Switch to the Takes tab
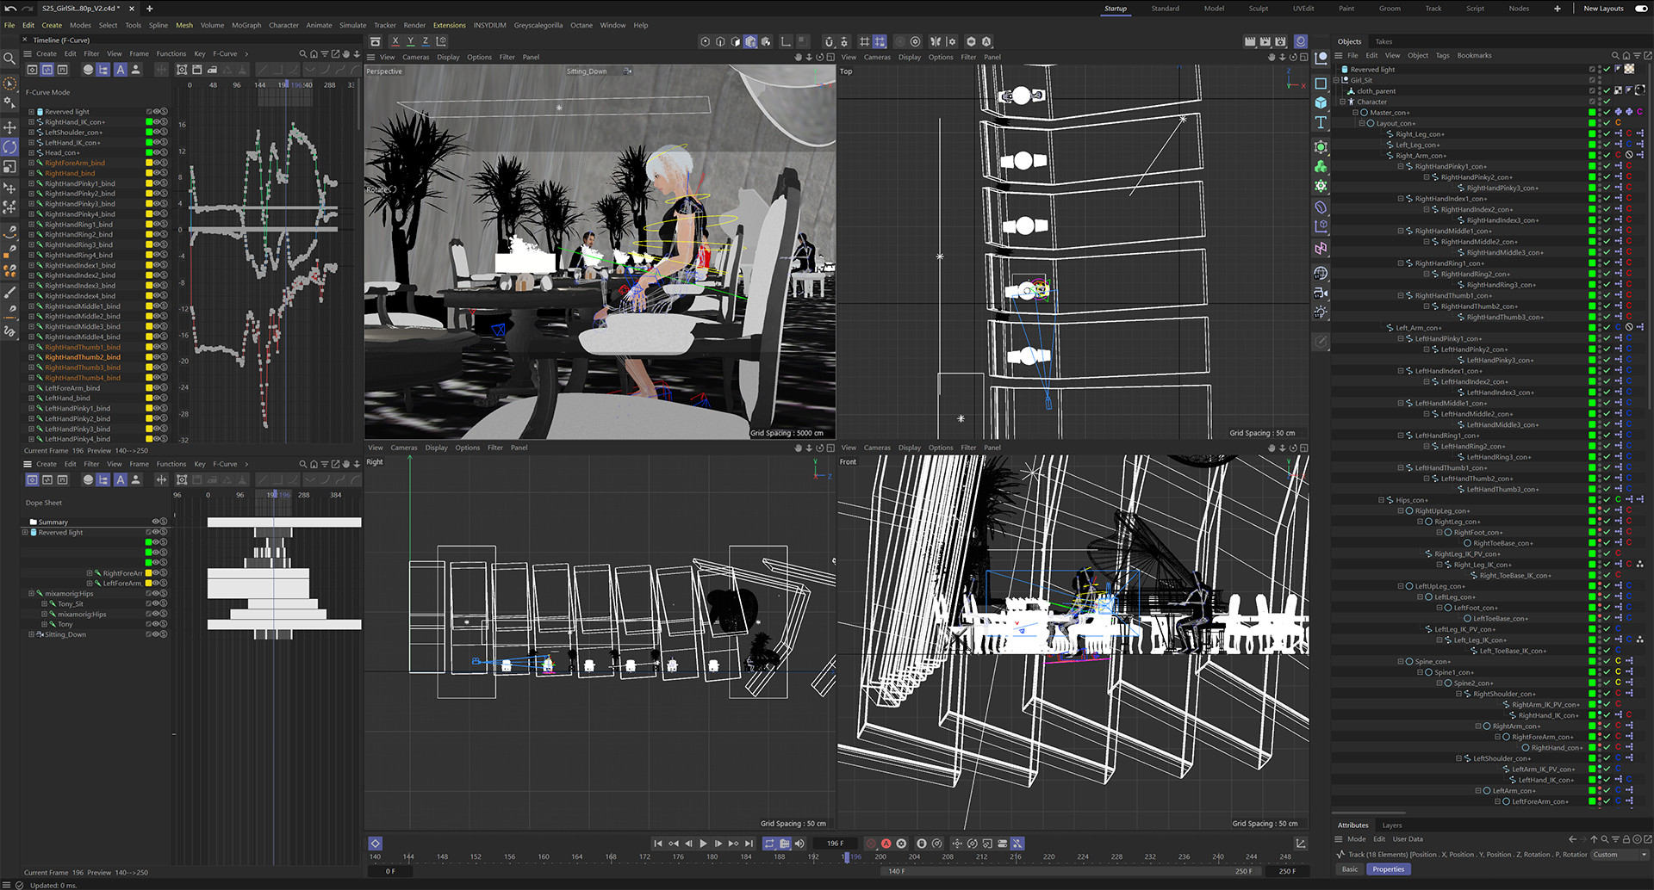1654x890 pixels. (x=1384, y=41)
